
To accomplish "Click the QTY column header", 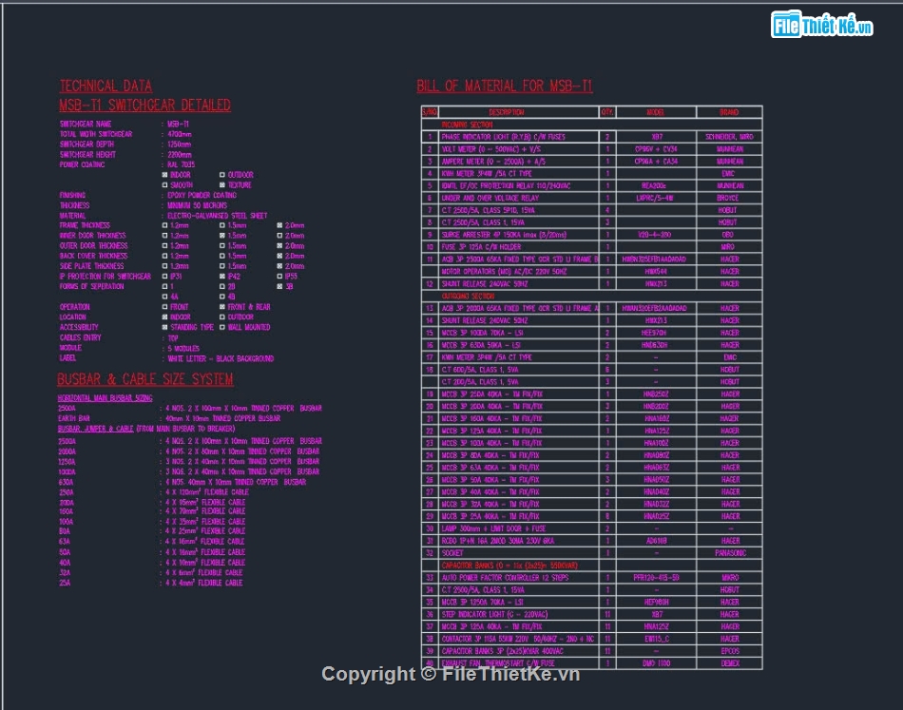I will 607,112.
